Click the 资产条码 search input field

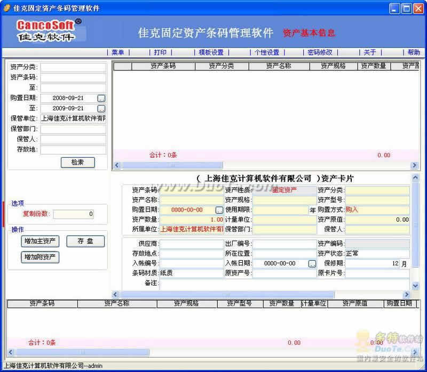(x=73, y=77)
